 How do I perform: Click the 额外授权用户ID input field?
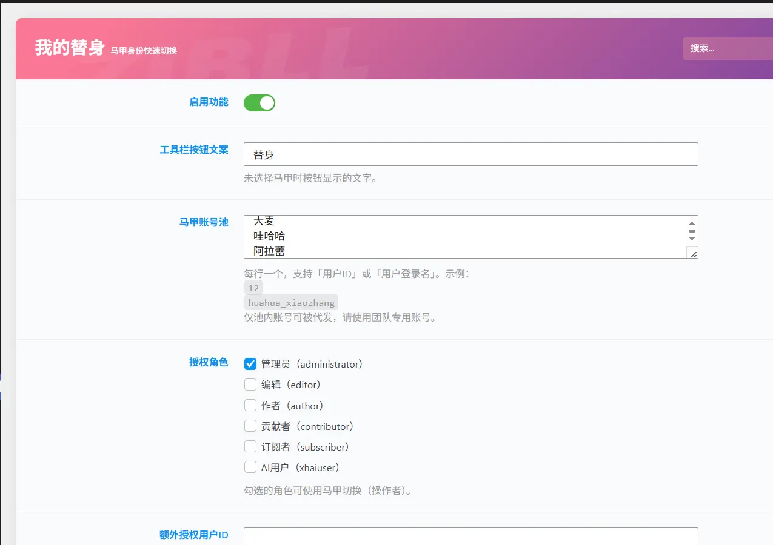point(470,536)
